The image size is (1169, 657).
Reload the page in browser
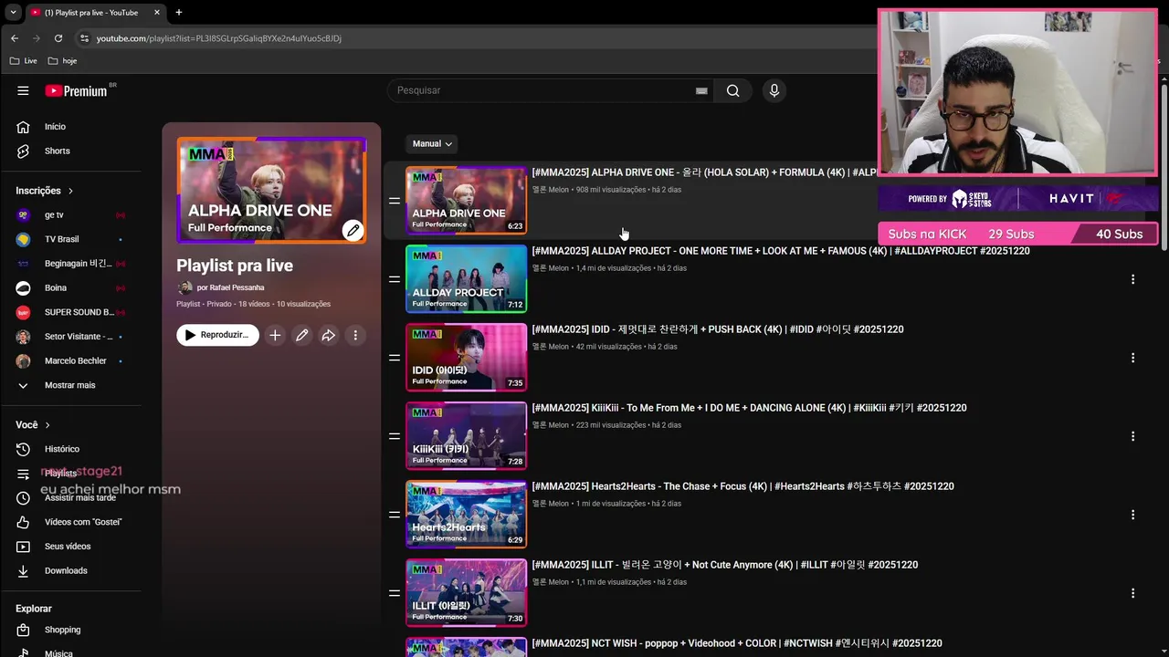(58, 38)
